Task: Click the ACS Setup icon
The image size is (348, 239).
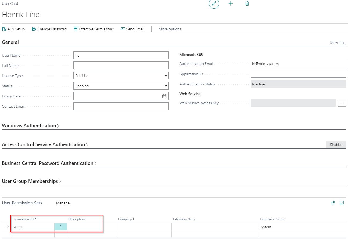Action: tap(4, 29)
